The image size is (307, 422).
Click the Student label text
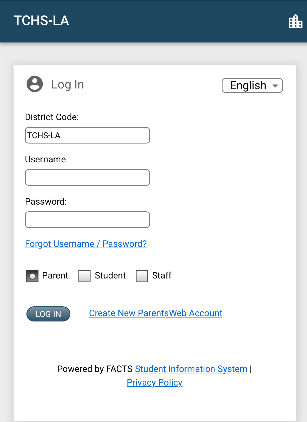(x=110, y=275)
